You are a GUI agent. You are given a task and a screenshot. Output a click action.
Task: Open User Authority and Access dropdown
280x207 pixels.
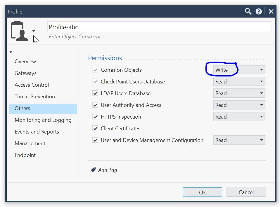[239, 105]
